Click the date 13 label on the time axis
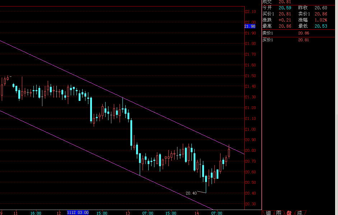This screenshot has height=215, width=338. click(x=128, y=213)
